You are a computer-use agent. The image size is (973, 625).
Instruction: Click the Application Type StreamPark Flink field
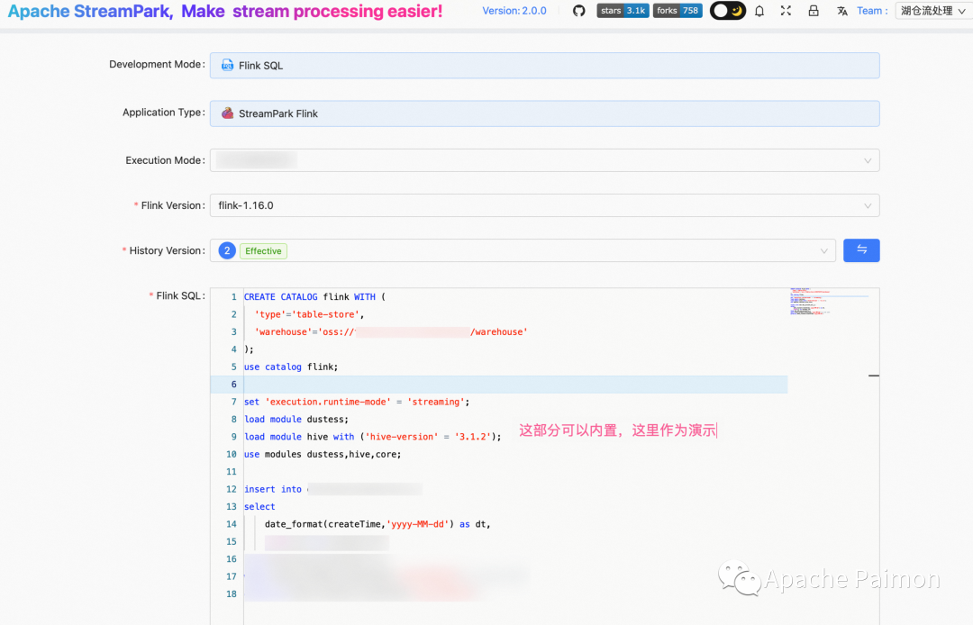tap(544, 113)
